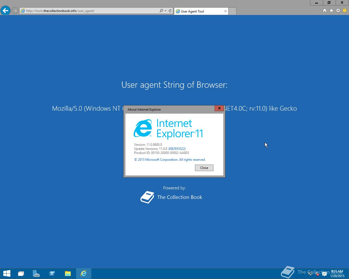Click the Product ID text line
The height and width of the screenshot is (279, 349).
[x=161, y=153]
